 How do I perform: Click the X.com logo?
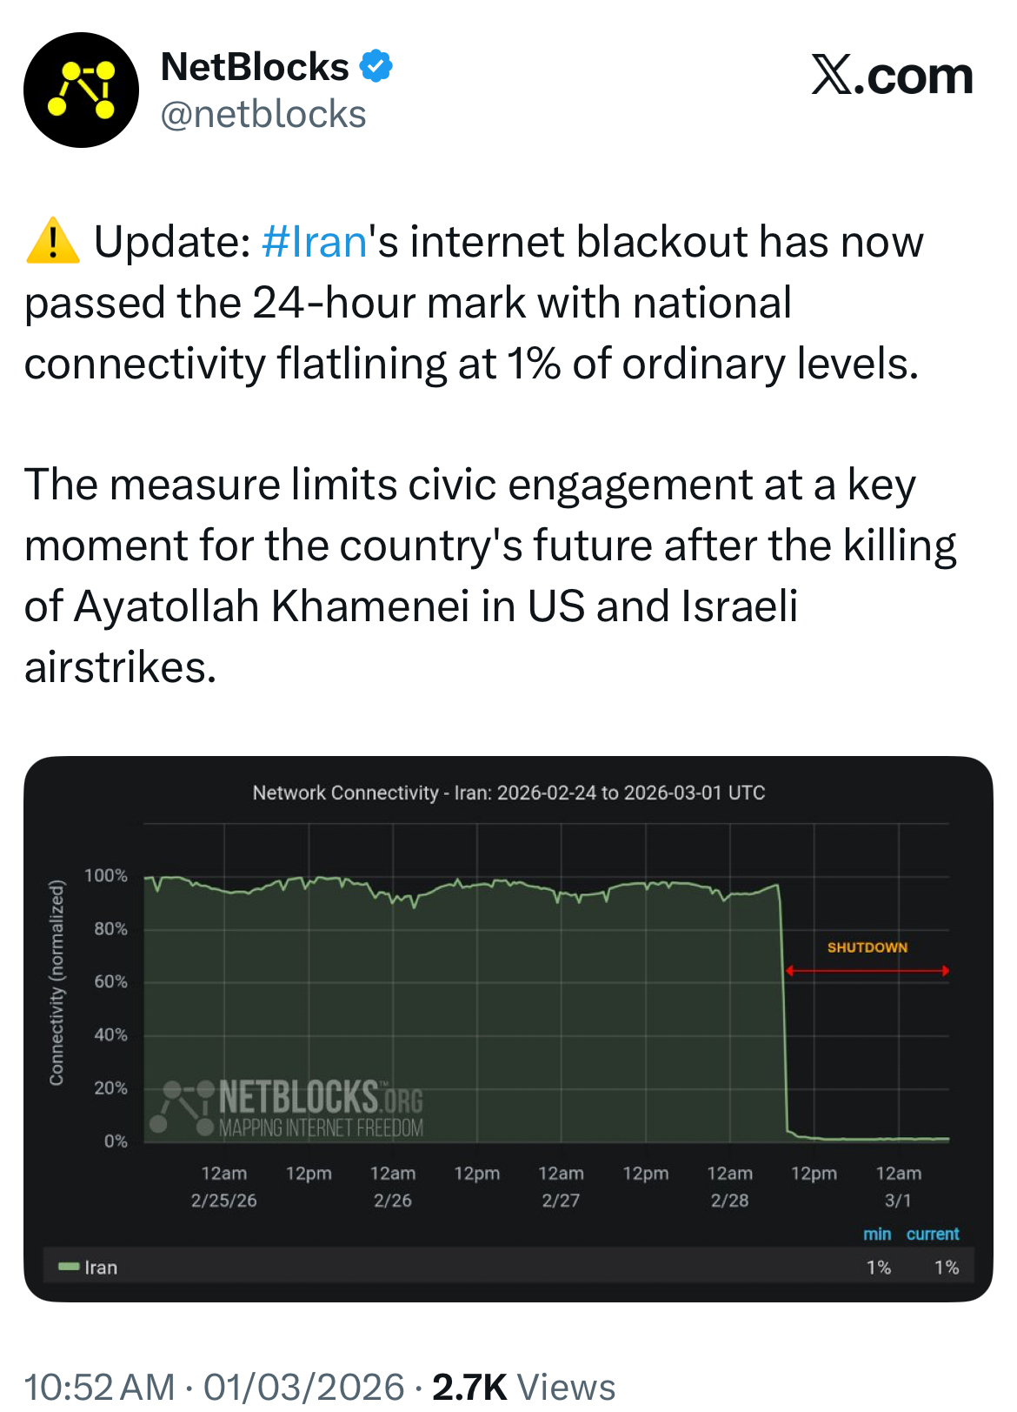(x=892, y=76)
